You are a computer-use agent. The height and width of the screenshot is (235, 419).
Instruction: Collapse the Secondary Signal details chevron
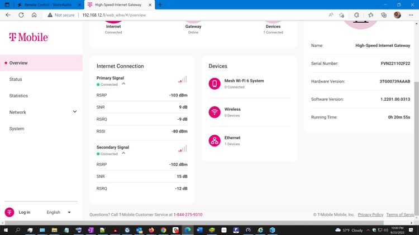click(x=123, y=153)
